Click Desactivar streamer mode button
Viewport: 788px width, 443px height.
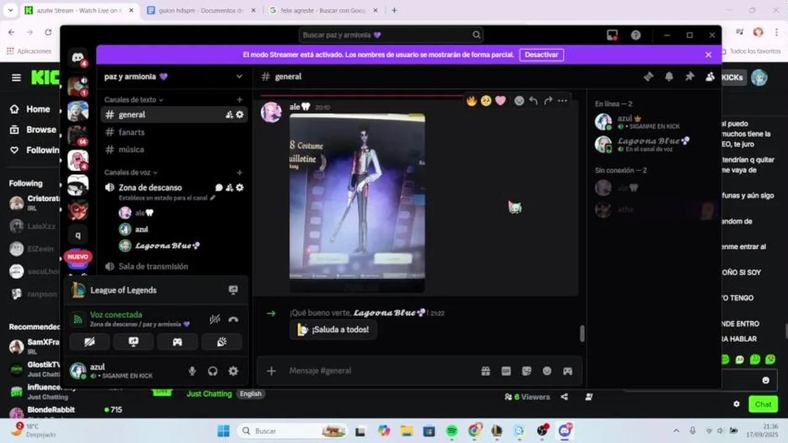[x=541, y=55]
